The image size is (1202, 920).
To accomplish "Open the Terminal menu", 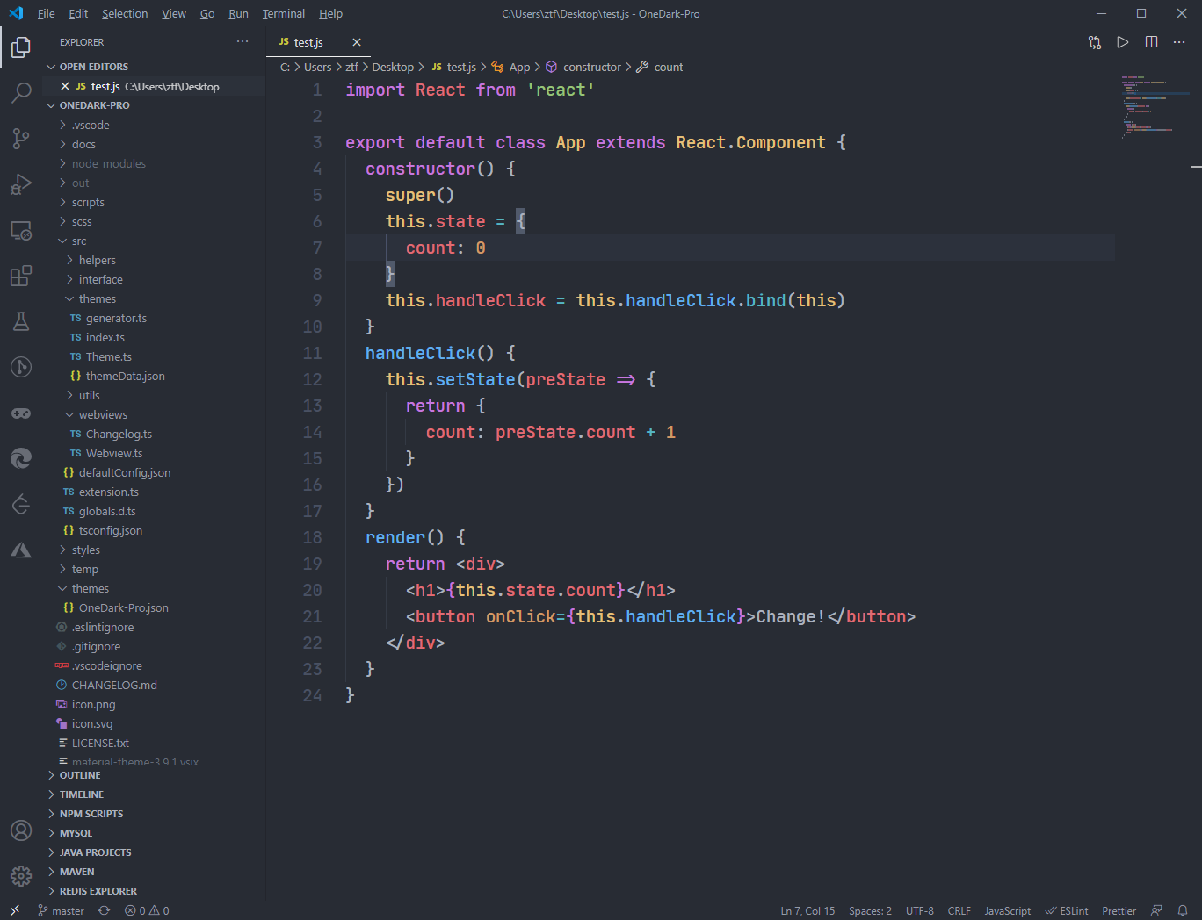I will pyautogui.click(x=283, y=13).
